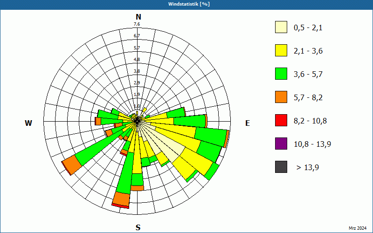Click the legend label '5,7 - 8,2'
Viewport: 373px width, 233px height.
tap(308, 98)
